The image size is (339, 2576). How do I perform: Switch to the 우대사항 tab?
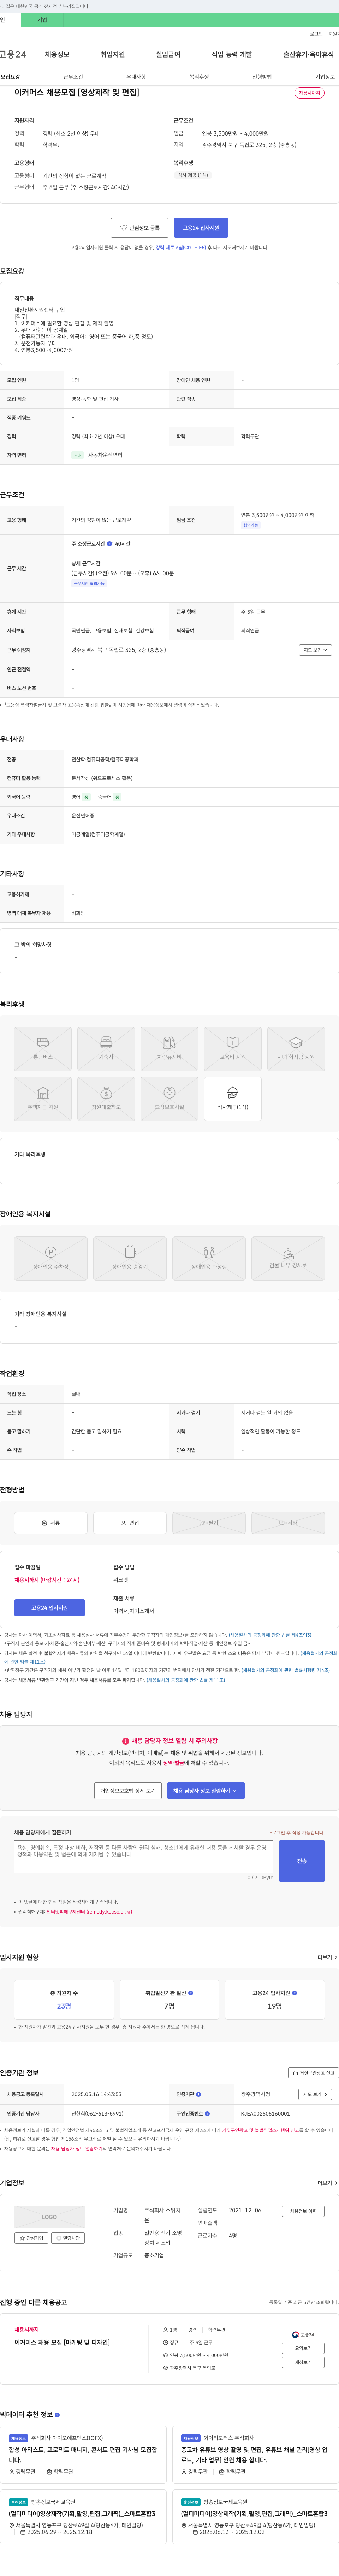136,77
